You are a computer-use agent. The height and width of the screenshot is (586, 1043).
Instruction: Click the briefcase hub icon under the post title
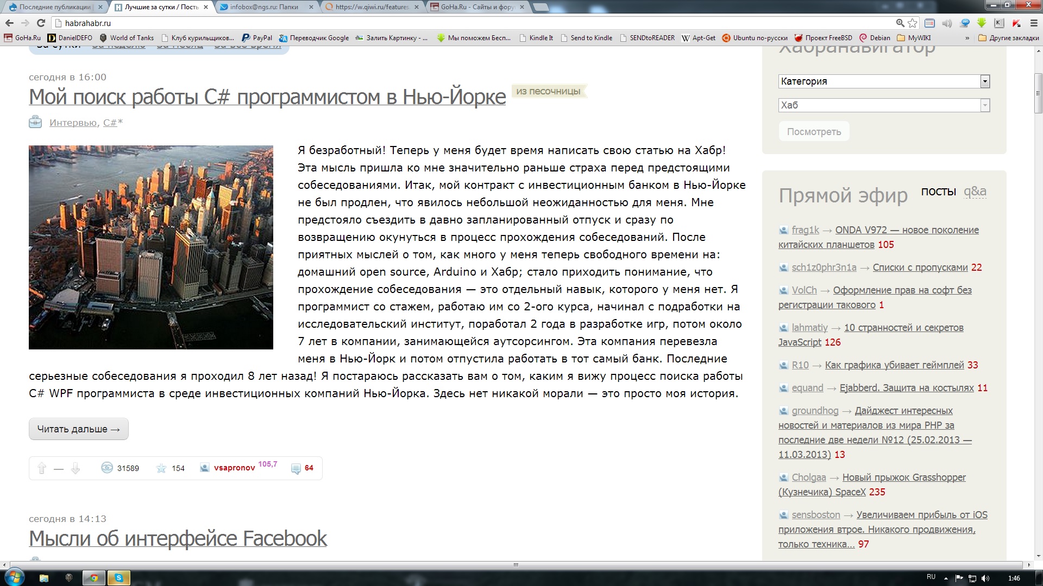pos(35,122)
